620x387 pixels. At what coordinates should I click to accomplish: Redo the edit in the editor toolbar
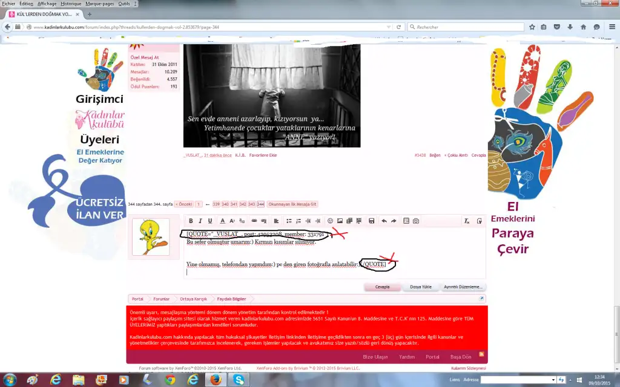[x=394, y=221]
